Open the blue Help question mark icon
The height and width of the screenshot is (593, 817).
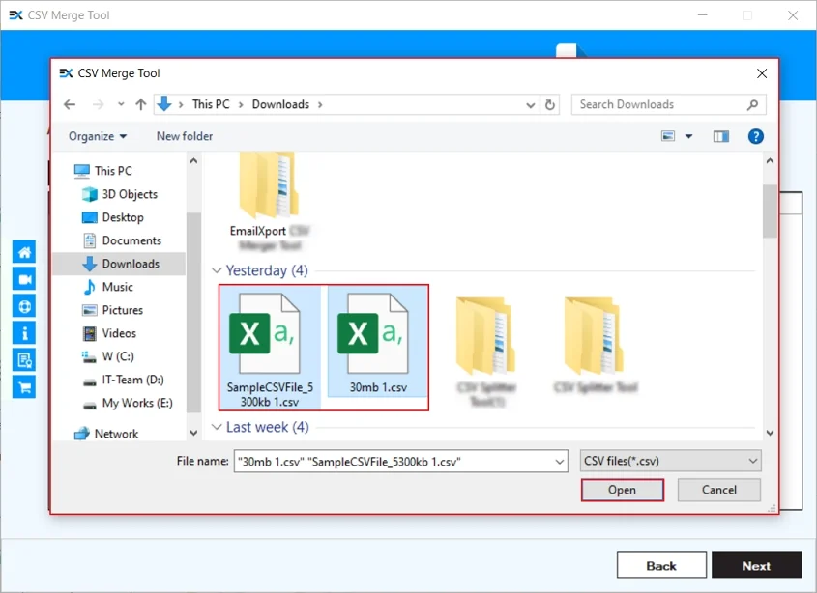click(756, 136)
